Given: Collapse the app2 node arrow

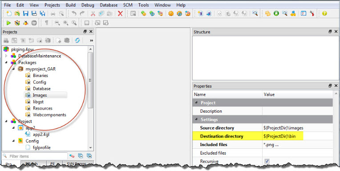Looking at the screenshot, I should (13, 128).
